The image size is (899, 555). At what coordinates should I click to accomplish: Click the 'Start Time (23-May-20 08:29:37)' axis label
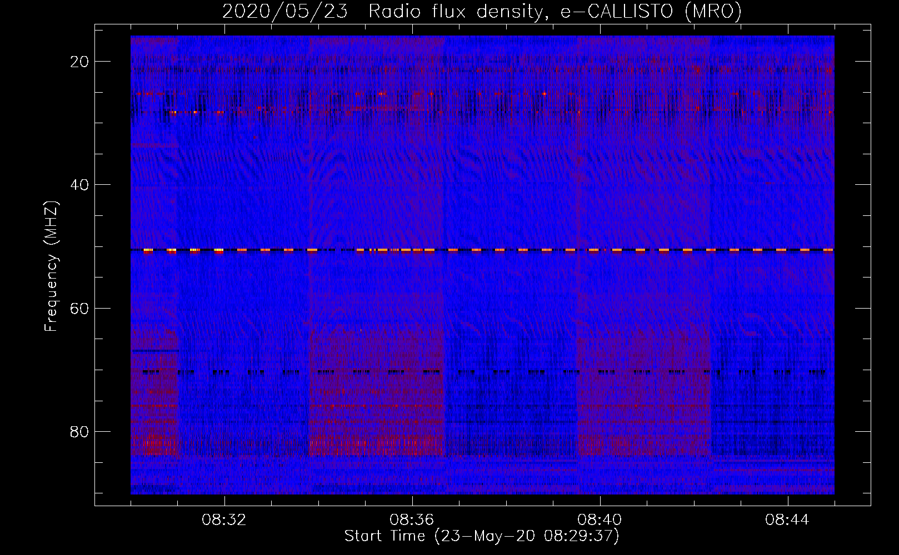point(482,536)
